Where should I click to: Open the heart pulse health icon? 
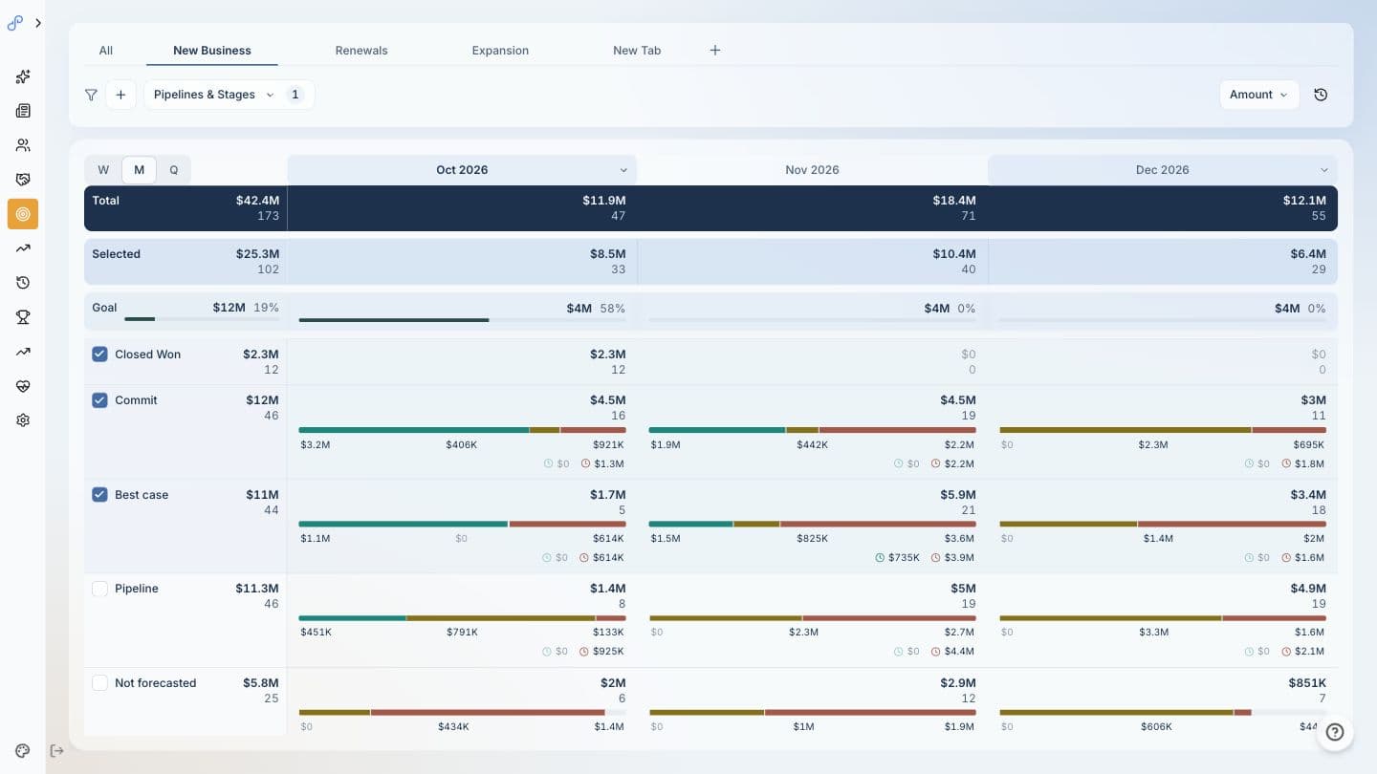point(23,386)
